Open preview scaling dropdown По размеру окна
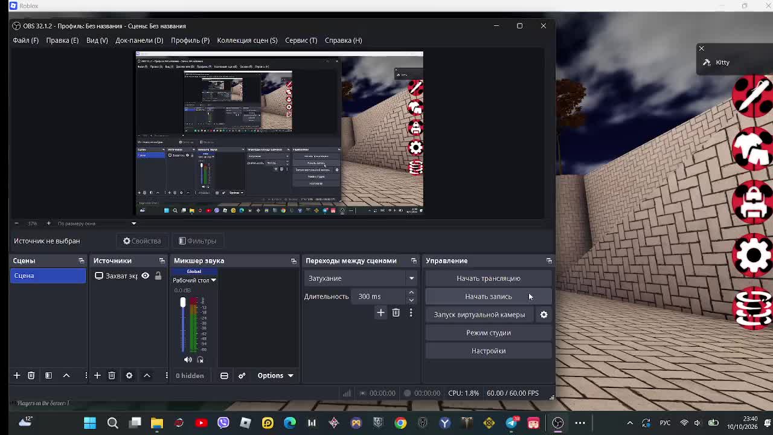 (x=97, y=224)
